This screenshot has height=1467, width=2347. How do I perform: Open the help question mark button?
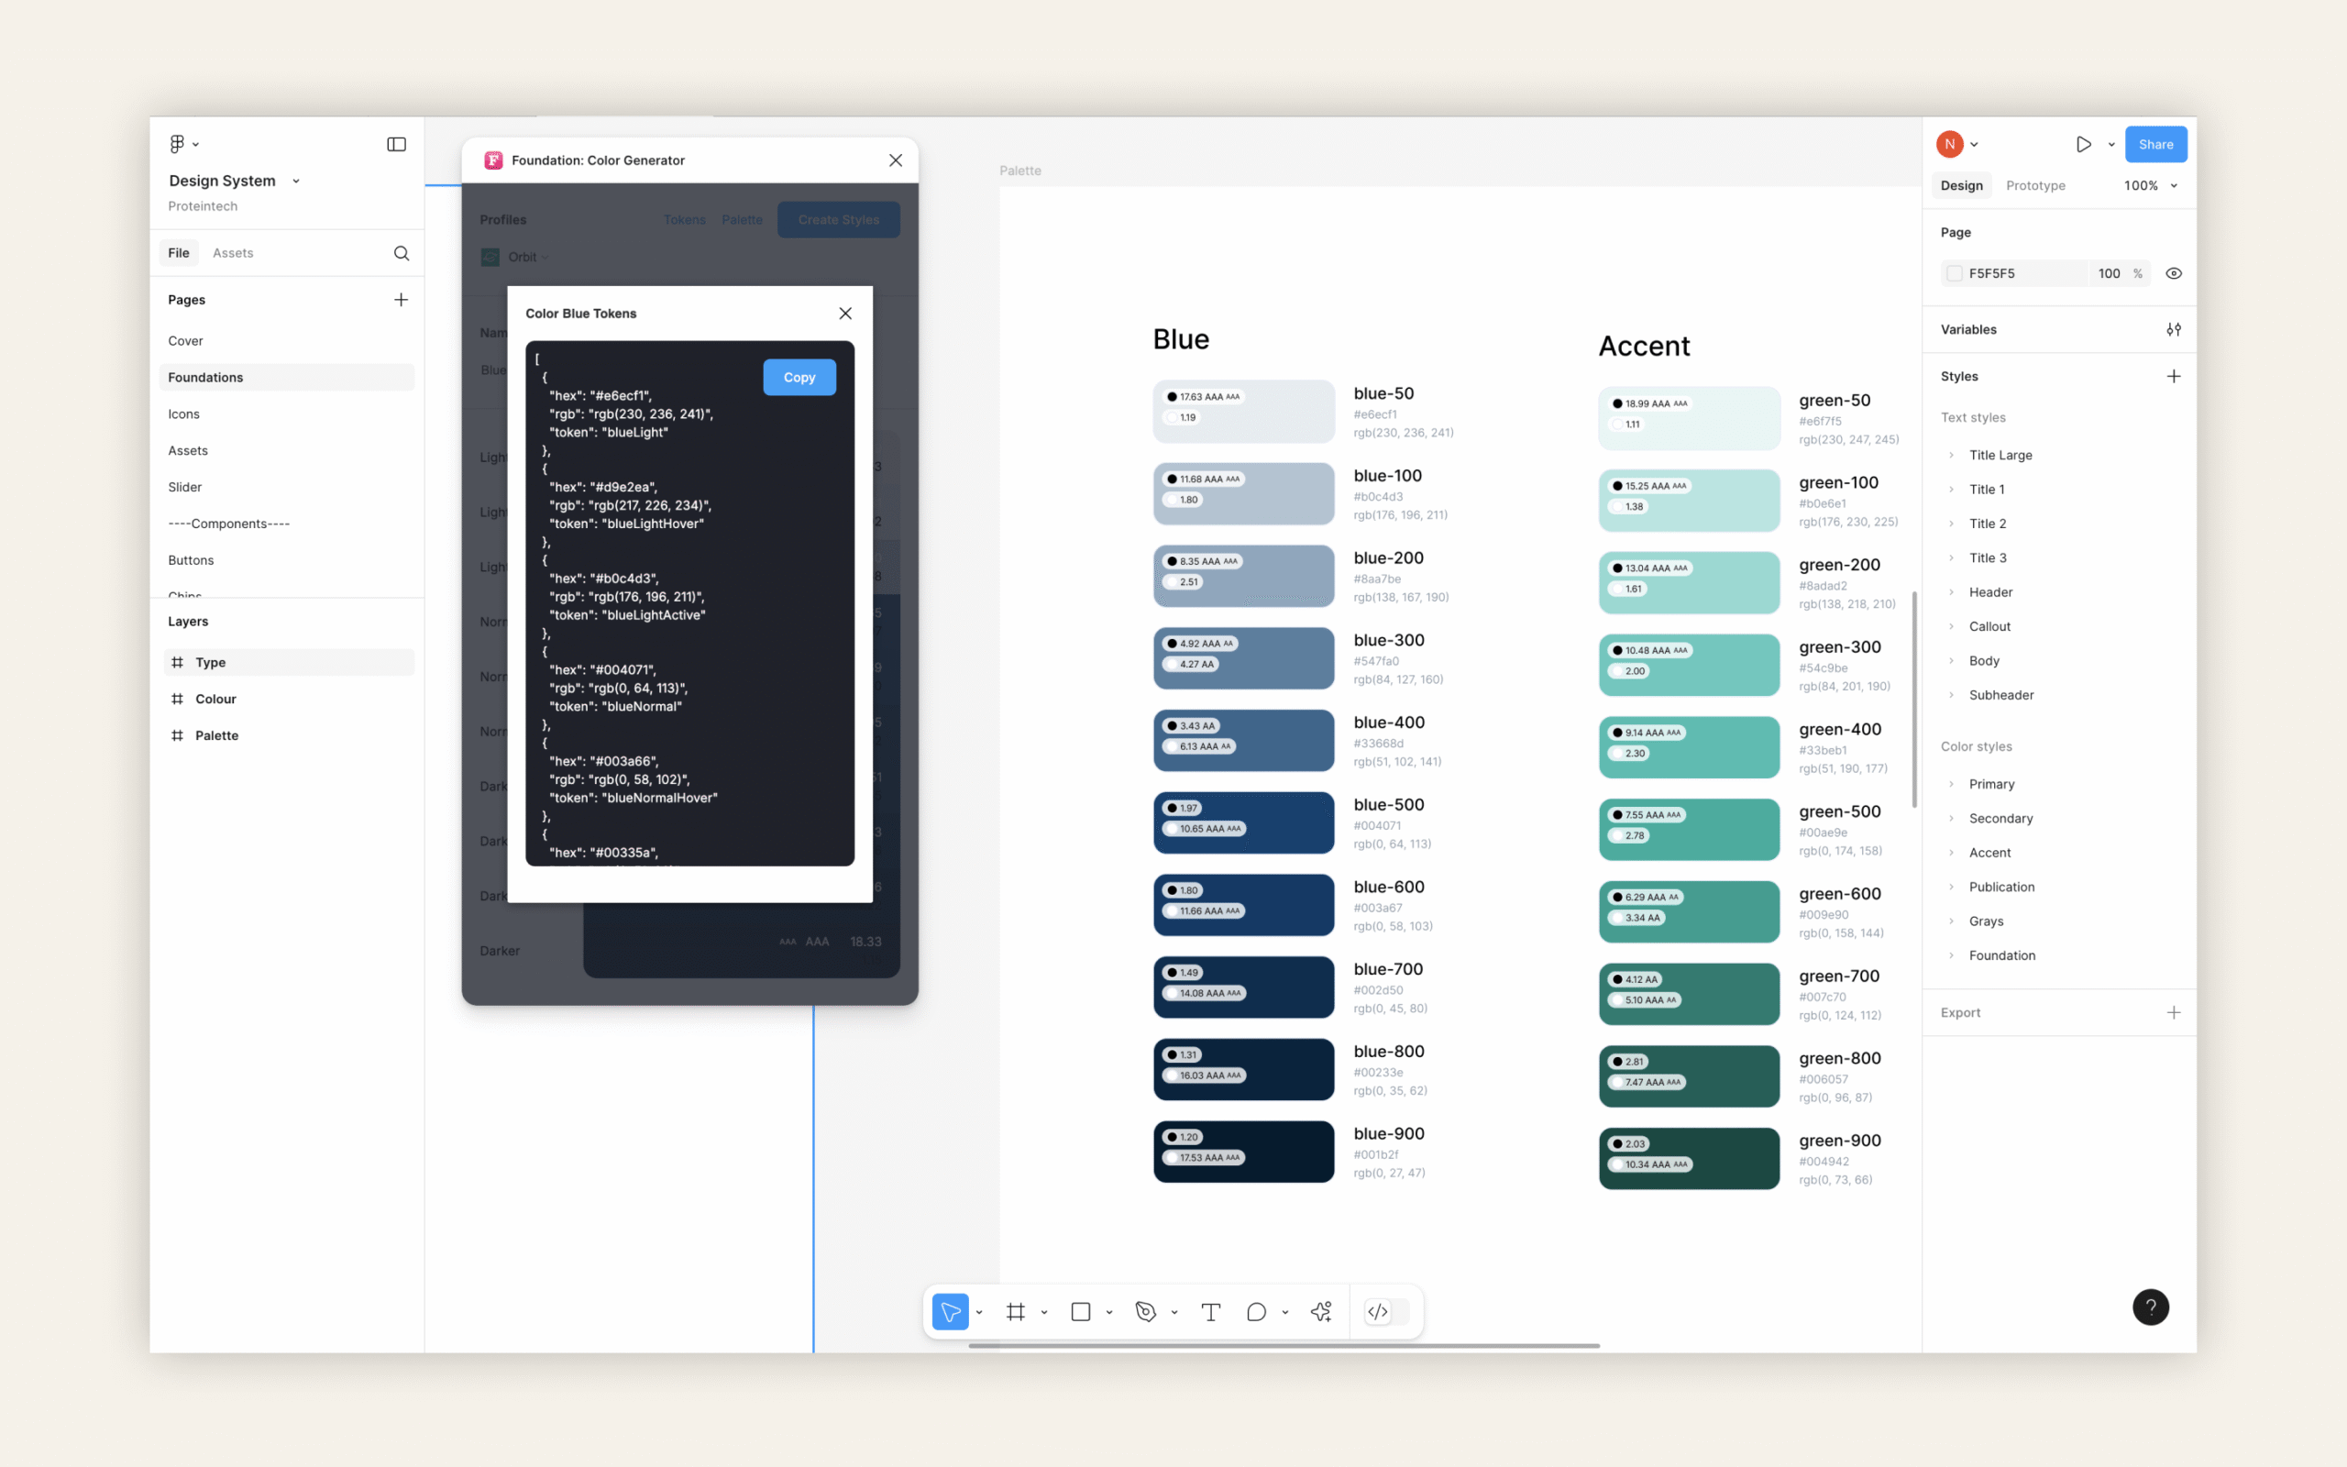click(x=2150, y=1307)
